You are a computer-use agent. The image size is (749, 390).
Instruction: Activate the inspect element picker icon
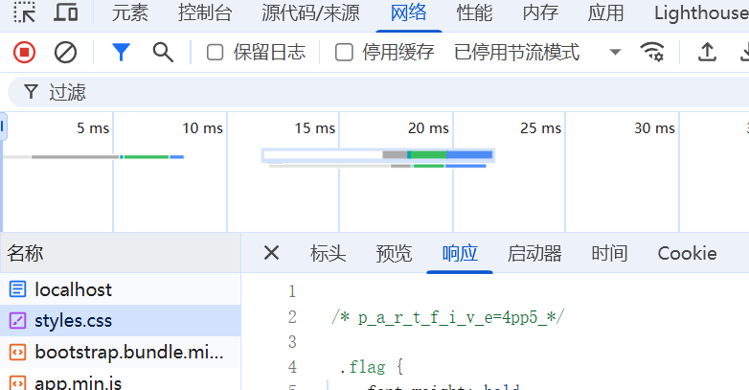pos(24,12)
